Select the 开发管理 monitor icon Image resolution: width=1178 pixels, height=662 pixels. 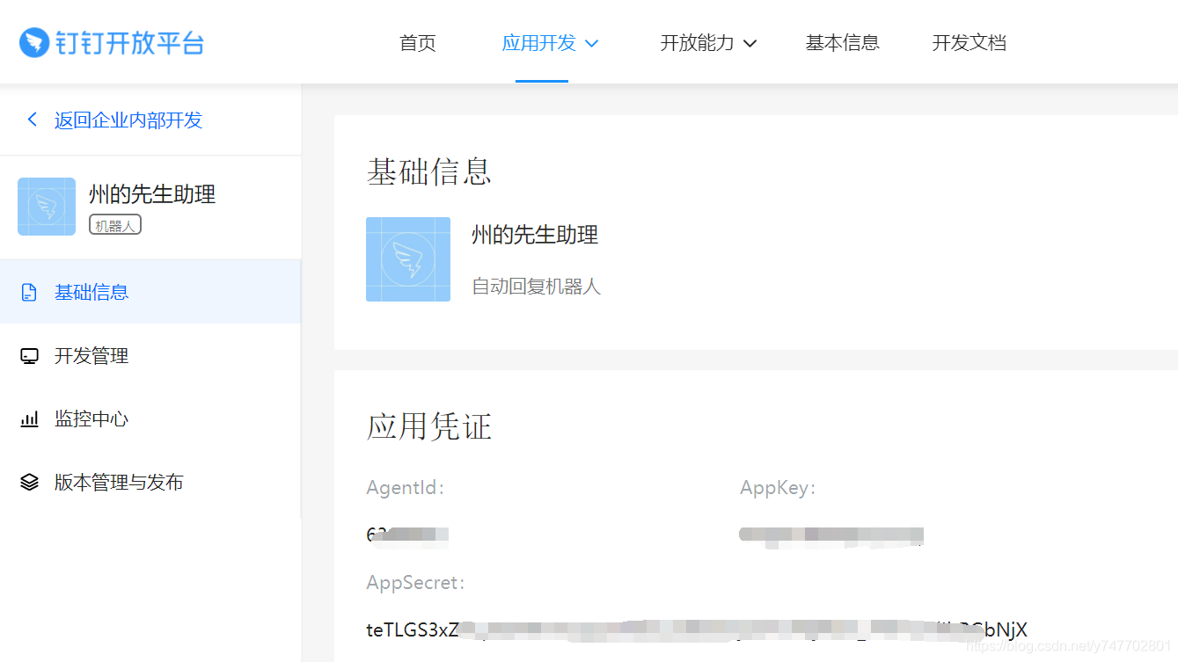tap(29, 355)
